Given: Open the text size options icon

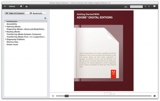Looking at the screenshot, I should (x=126, y=7).
